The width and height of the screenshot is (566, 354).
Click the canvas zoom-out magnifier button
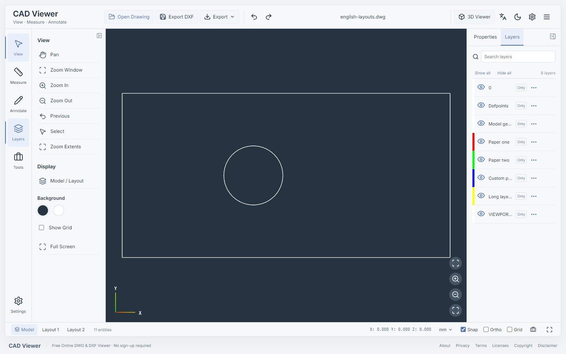(456, 295)
